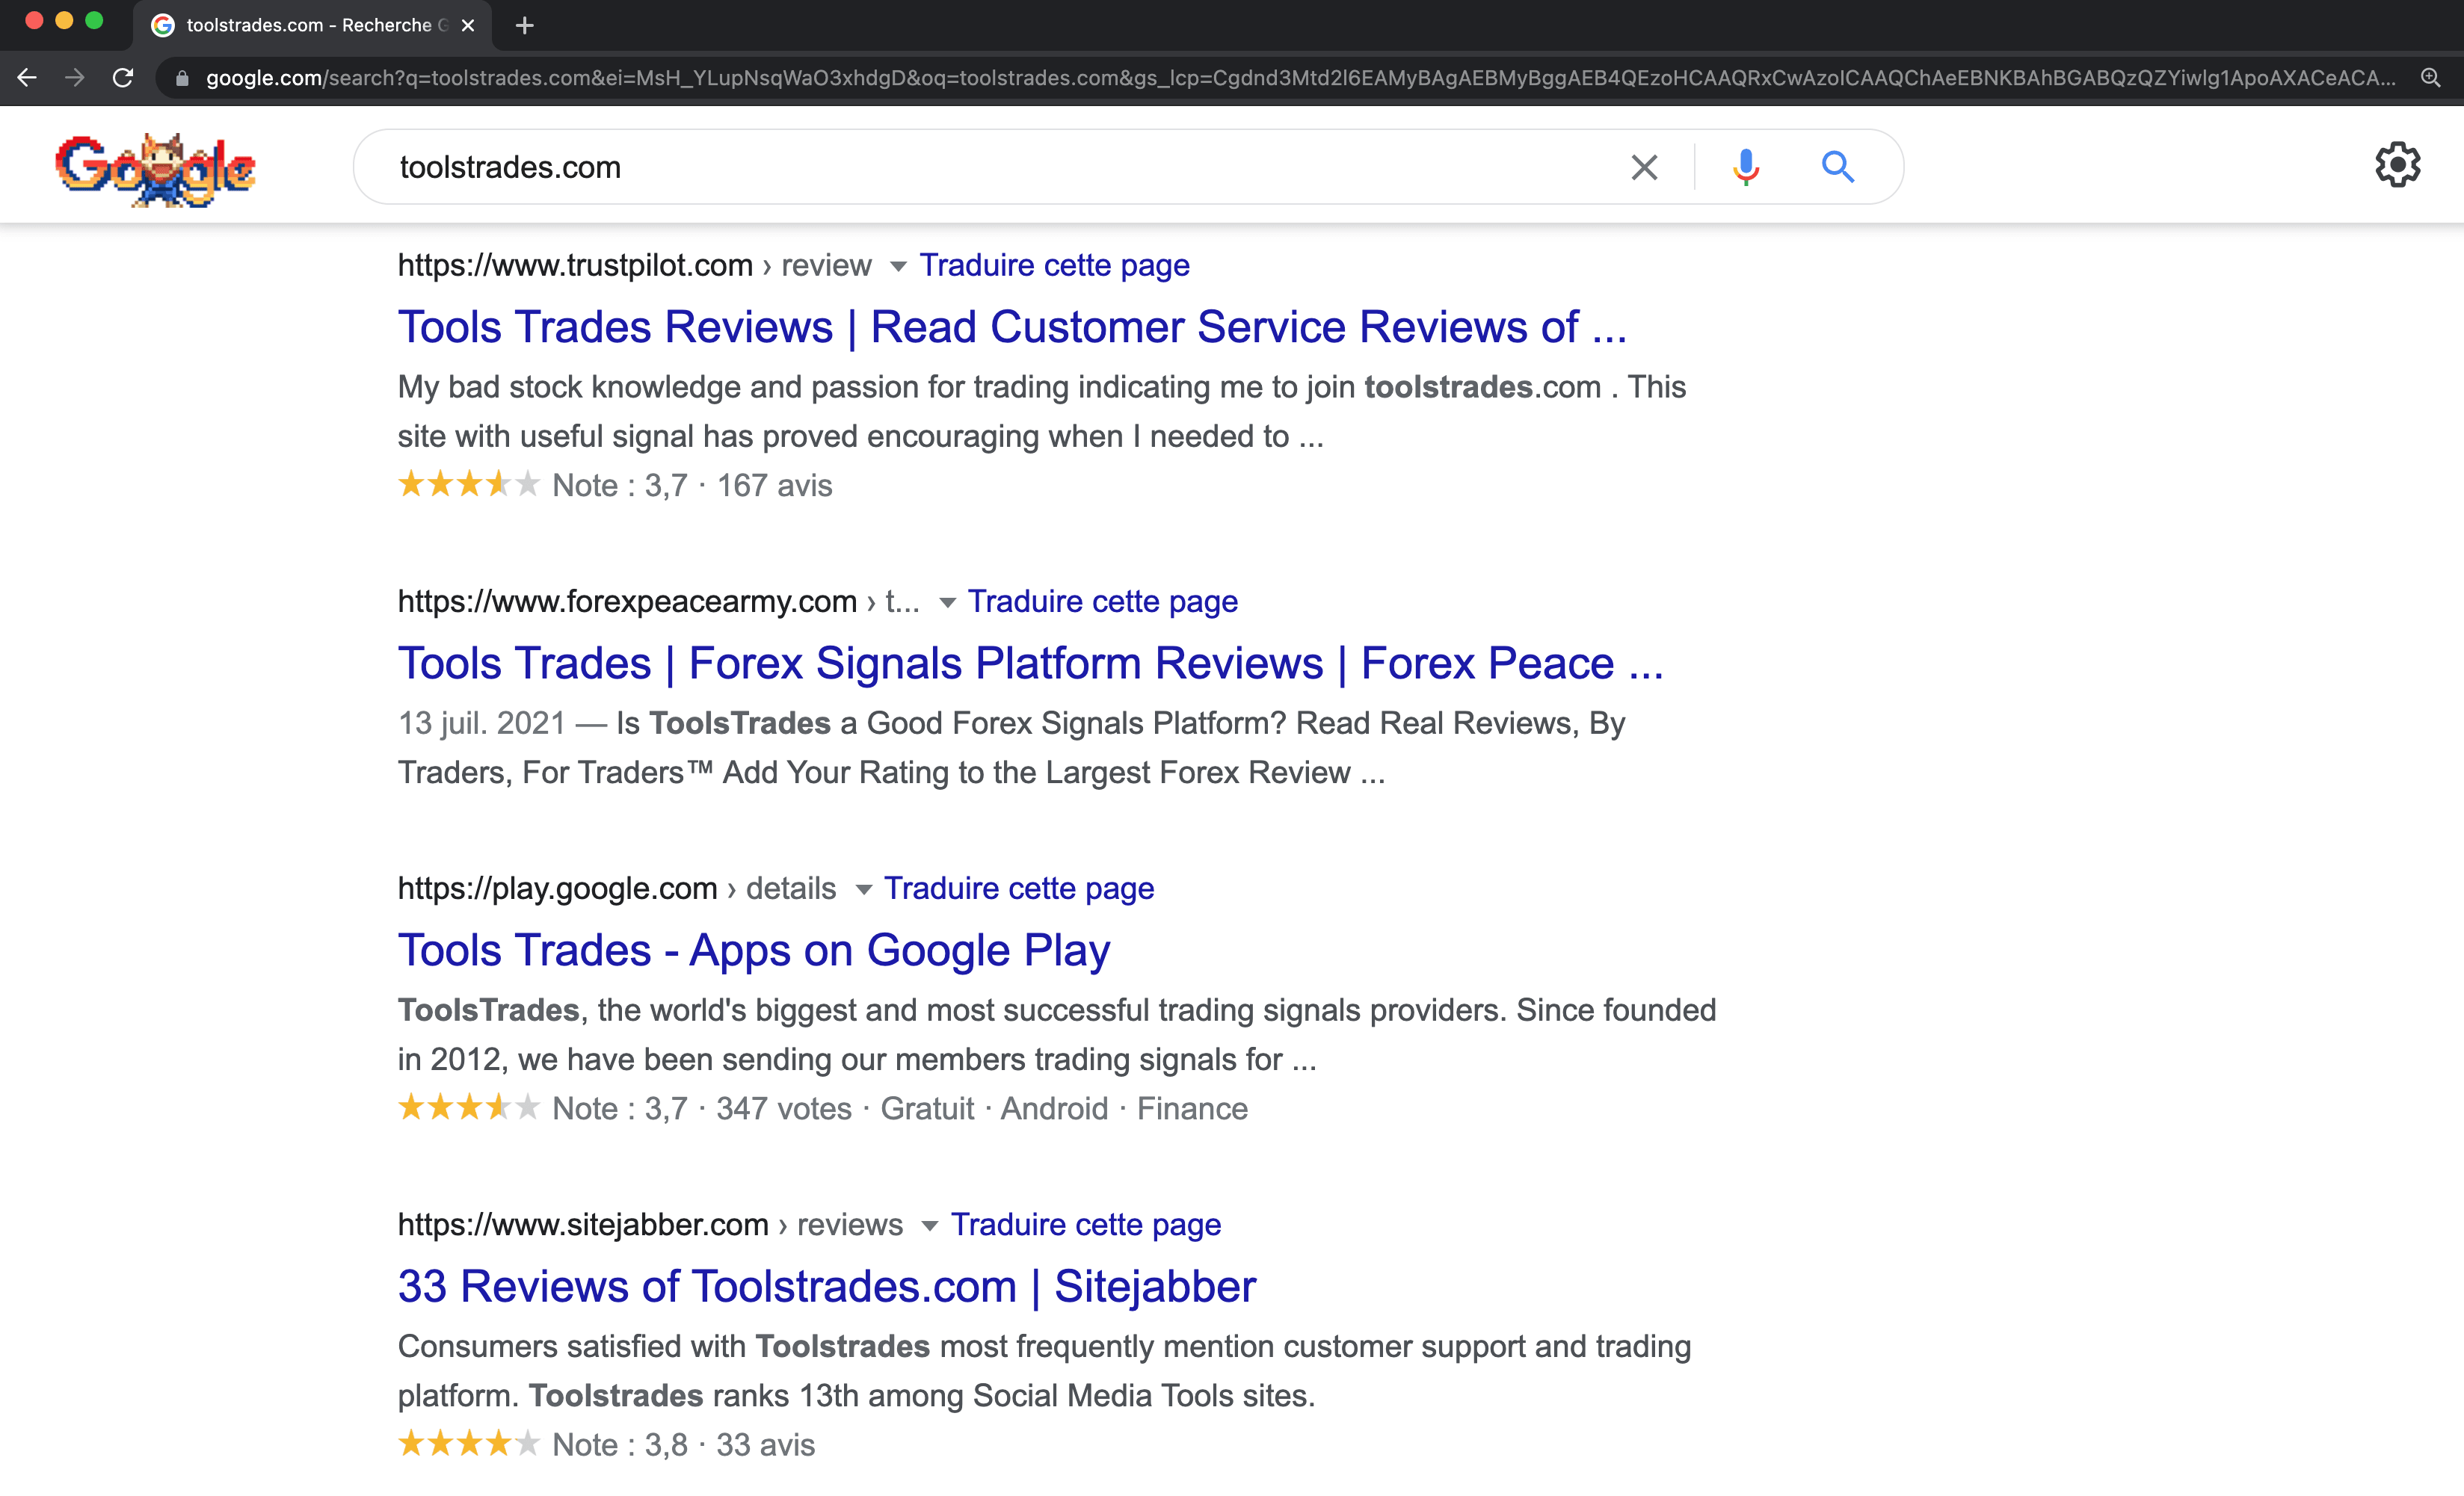Translate the trustpilot result page
The height and width of the screenshot is (1496, 2464).
pos(1054,266)
